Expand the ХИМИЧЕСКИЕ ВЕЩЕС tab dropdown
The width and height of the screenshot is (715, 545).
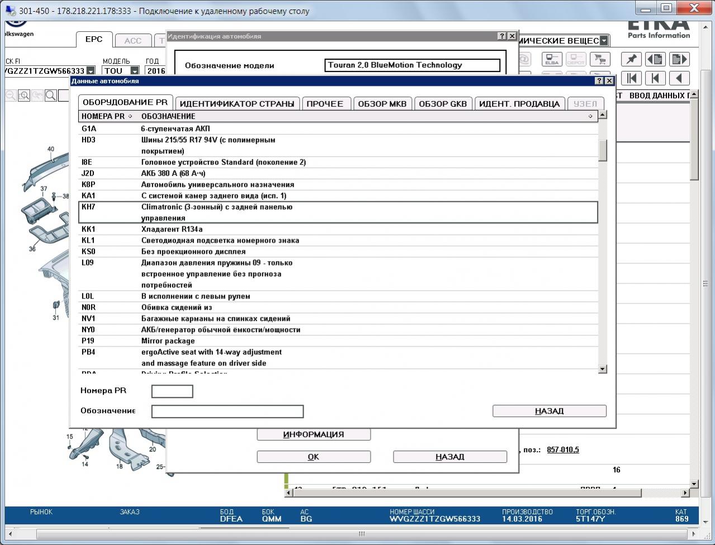[604, 41]
